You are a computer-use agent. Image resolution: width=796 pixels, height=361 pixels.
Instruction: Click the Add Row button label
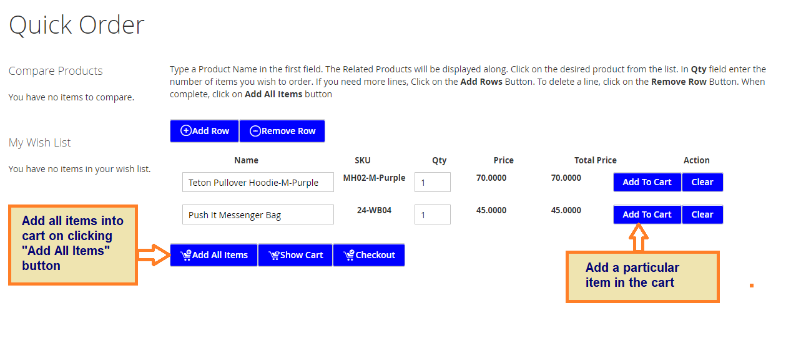(x=211, y=131)
